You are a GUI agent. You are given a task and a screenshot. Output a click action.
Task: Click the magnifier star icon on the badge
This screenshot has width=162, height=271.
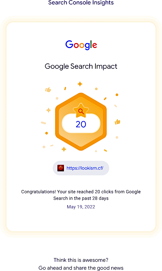click(81, 111)
